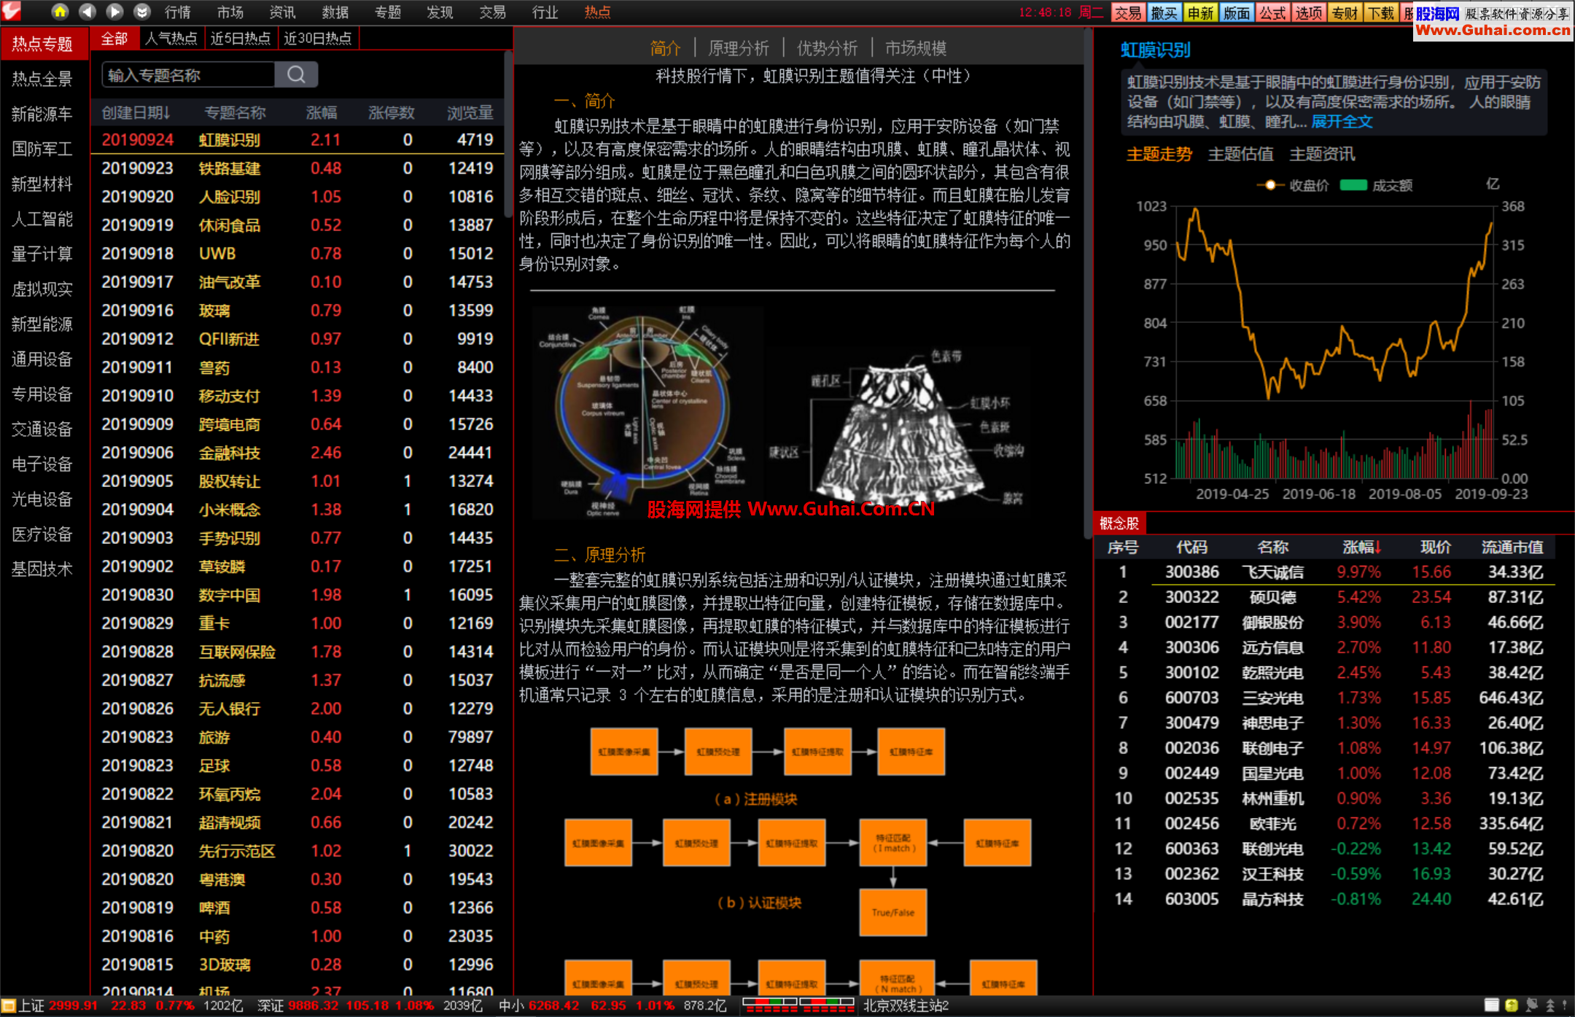Open the 资讯 menu
Image resolution: width=1575 pixels, height=1017 pixels.
pyautogui.click(x=282, y=12)
